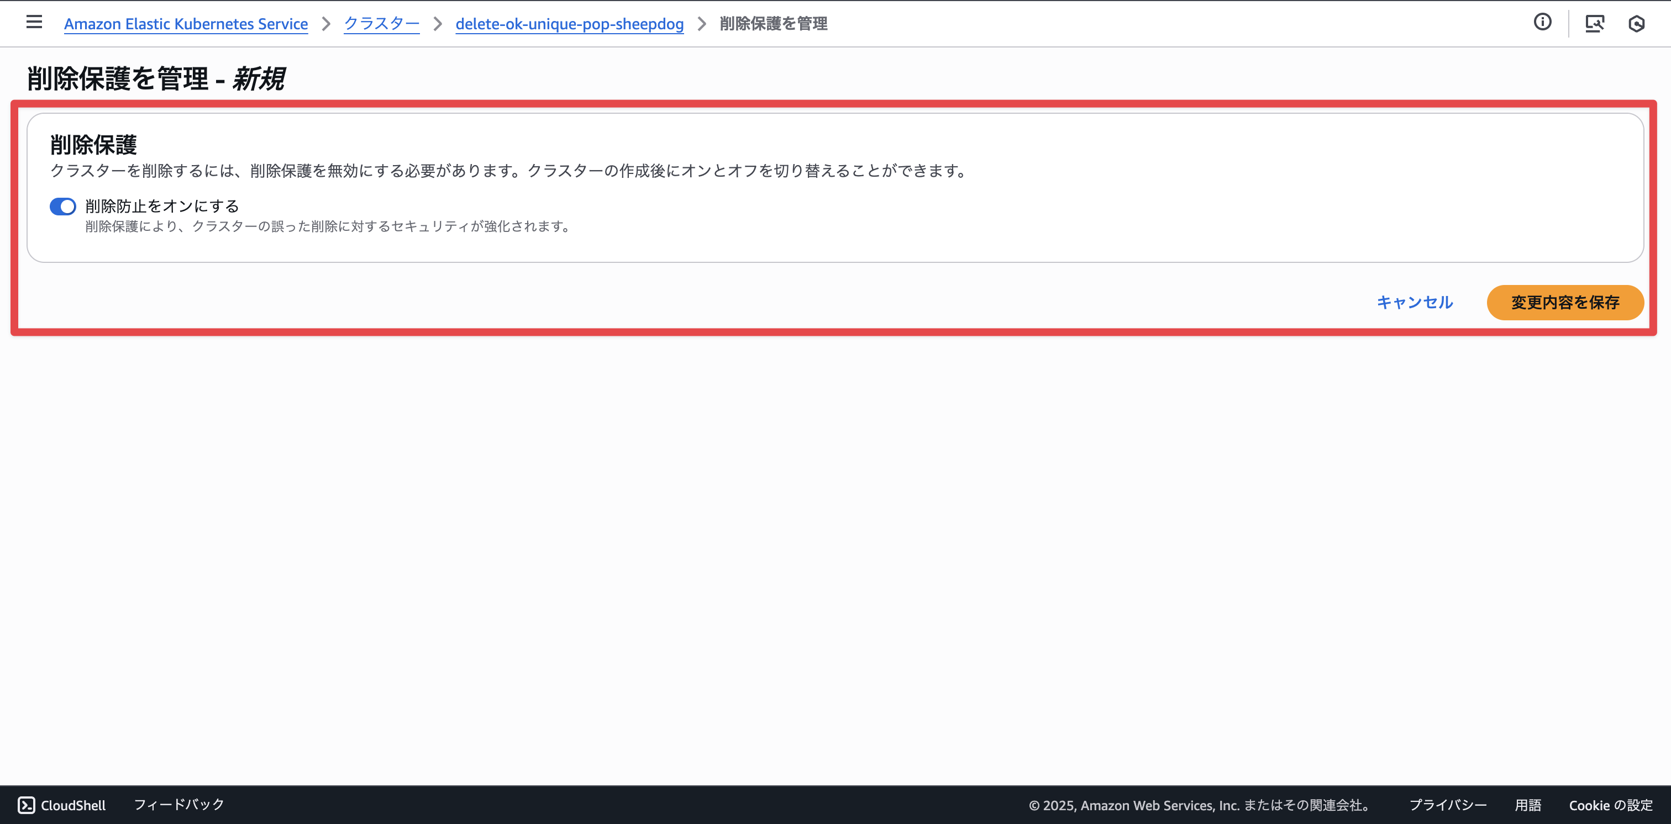
Task: Open CloudShell from the footer
Action: click(x=62, y=805)
